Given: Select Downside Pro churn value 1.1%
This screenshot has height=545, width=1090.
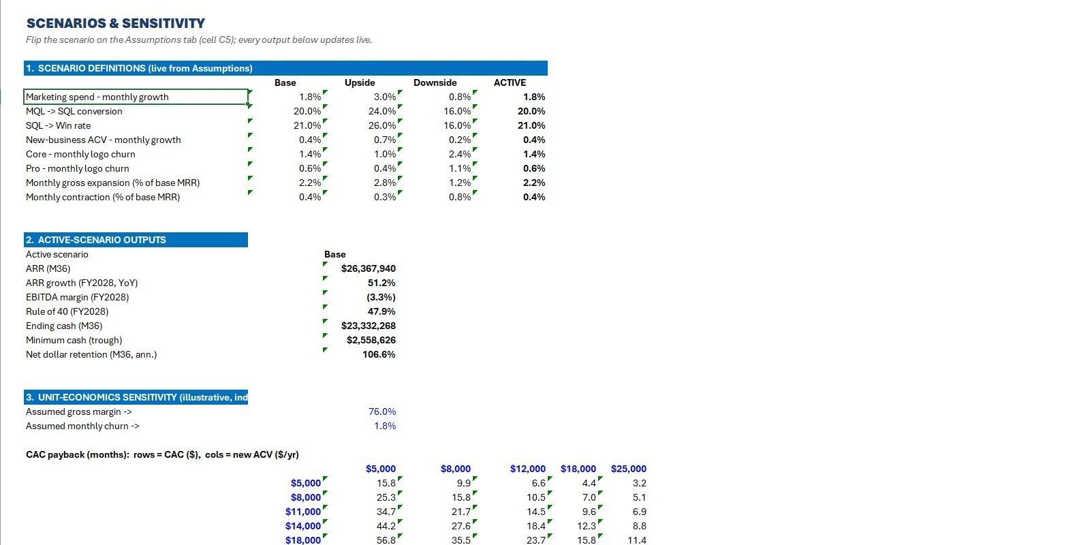Looking at the screenshot, I should click(x=460, y=168).
